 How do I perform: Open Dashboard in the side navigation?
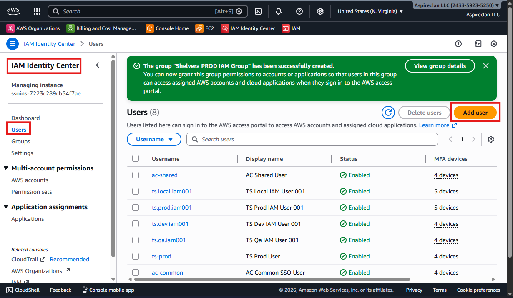[25, 118]
